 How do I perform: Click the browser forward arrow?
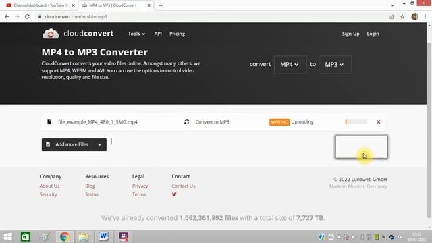(17, 16)
